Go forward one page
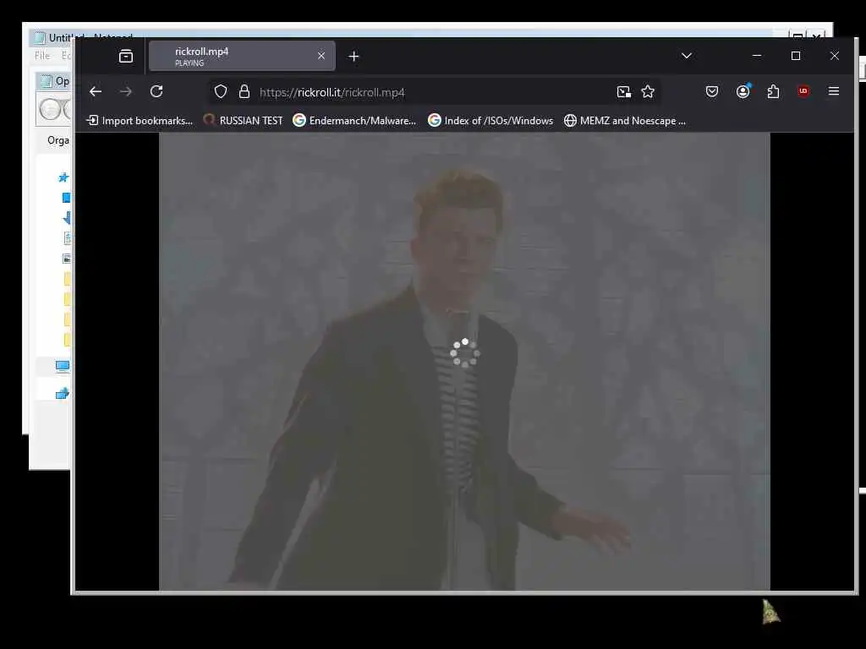 tap(126, 91)
